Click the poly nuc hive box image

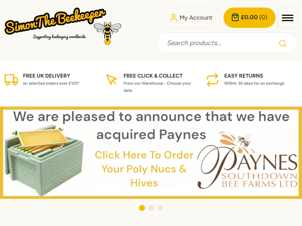tap(44, 160)
